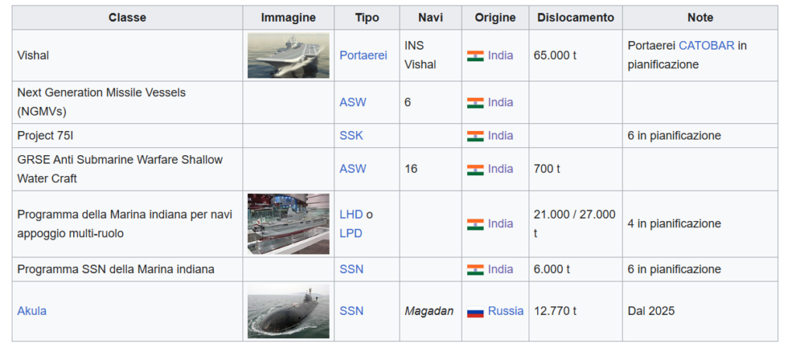Click the SSN link in Akula row
Image resolution: width=796 pixels, height=356 pixels.
point(351,311)
